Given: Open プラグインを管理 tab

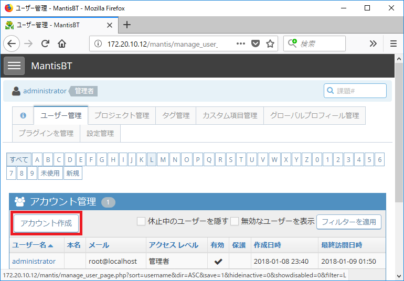Looking at the screenshot, I should point(46,133).
